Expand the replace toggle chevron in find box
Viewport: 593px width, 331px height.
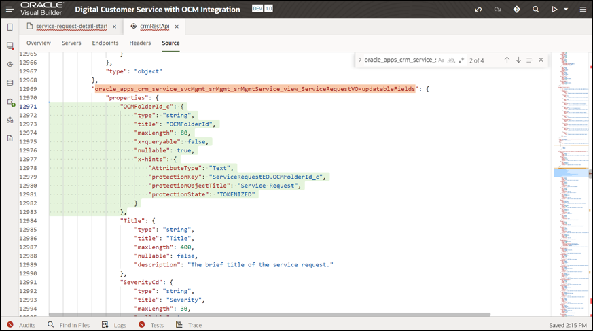point(359,60)
